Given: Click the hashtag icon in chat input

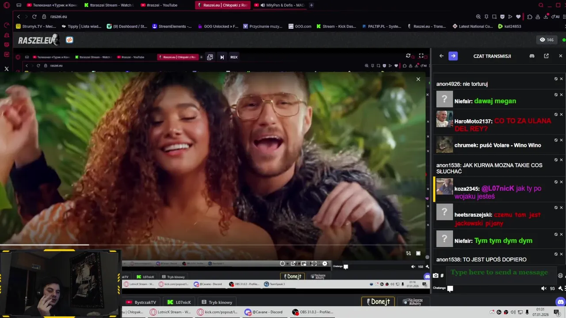Looking at the screenshot, I should 442,276.
